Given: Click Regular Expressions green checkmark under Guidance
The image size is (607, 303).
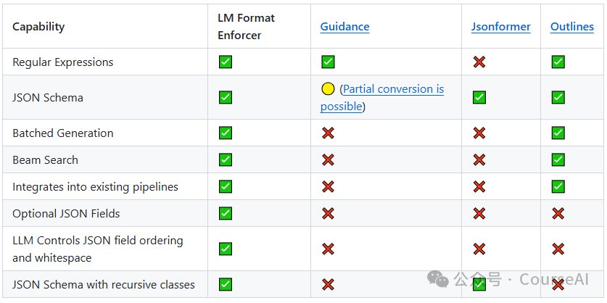Looking at the screenshot, I should pos(328,62).
